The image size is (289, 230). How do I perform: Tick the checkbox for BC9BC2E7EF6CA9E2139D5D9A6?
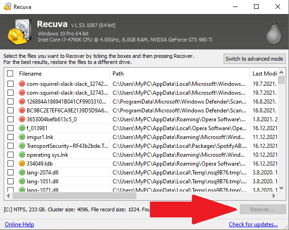click(x=11, y=110)
